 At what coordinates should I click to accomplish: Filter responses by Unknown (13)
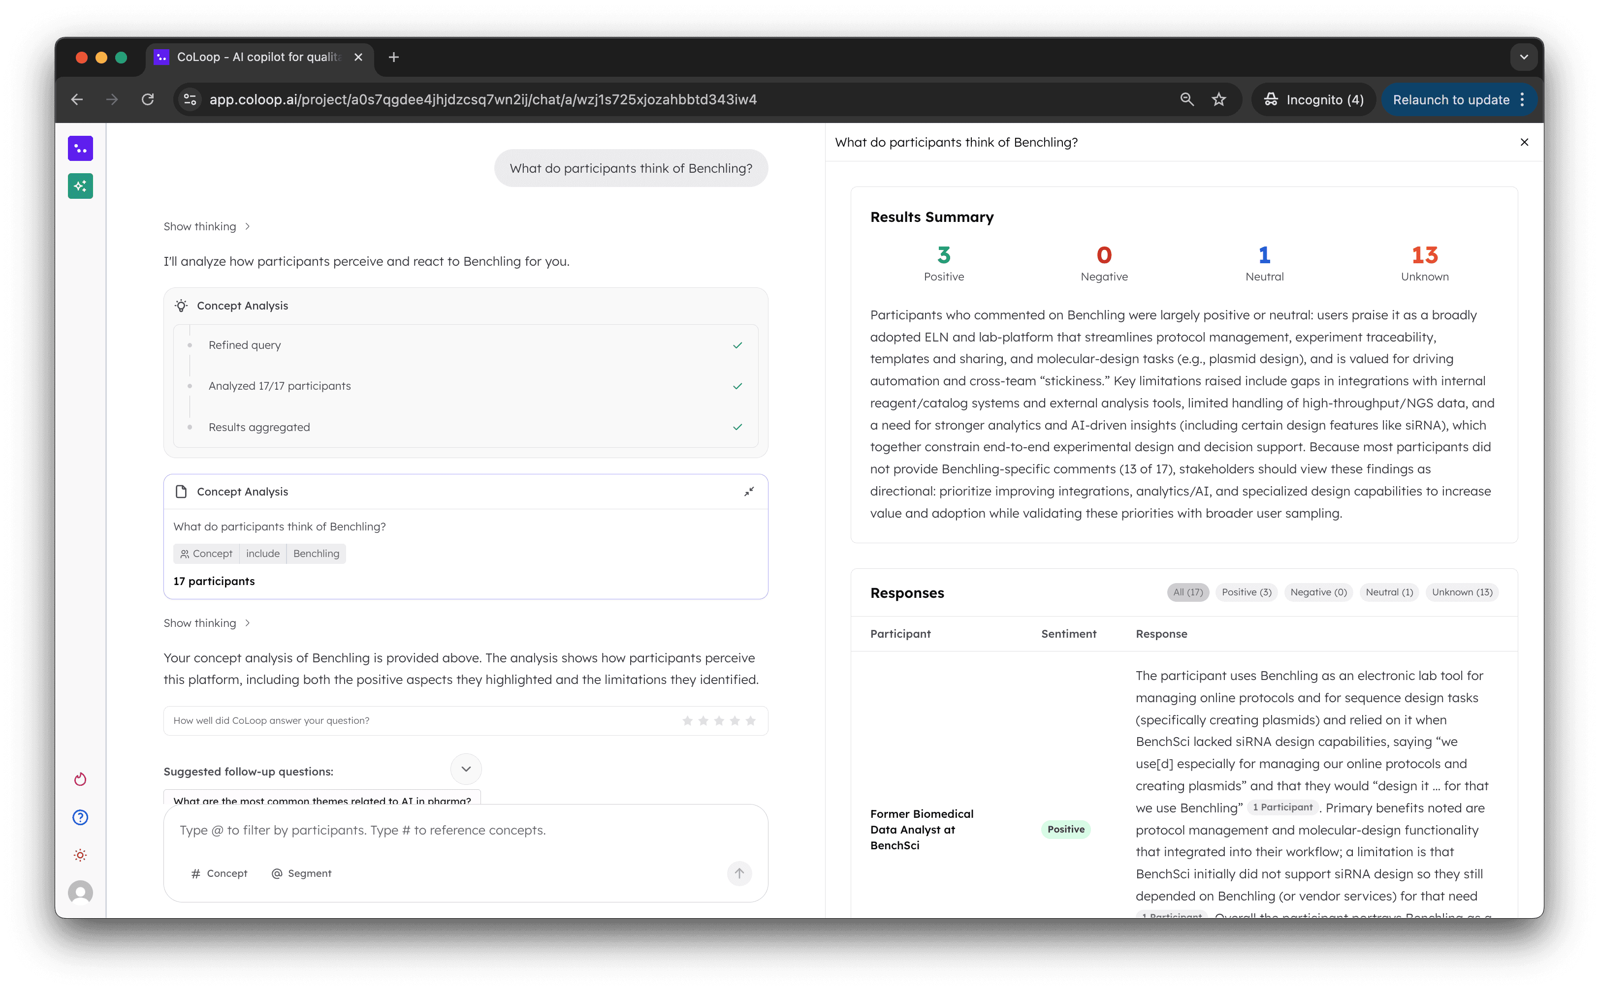[x=1461, y=592]
